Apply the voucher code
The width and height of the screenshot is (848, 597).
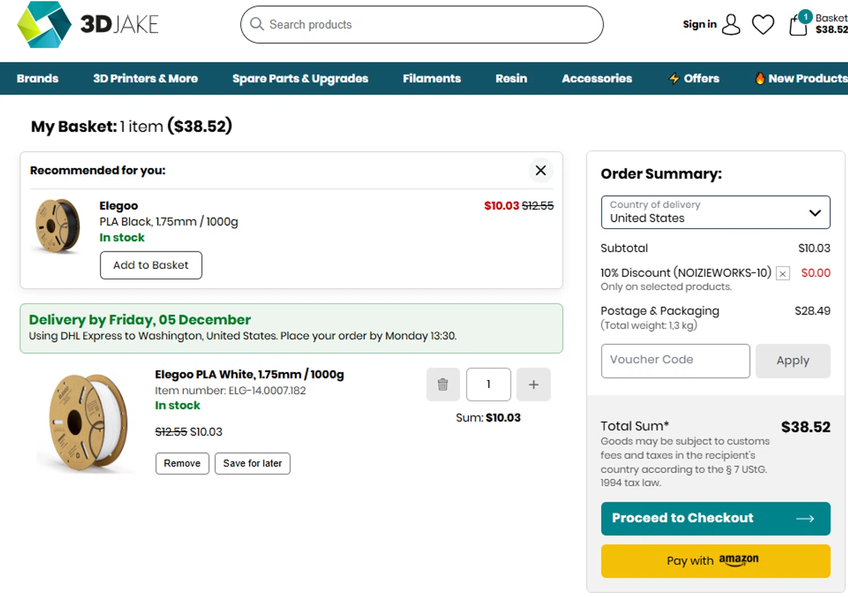point(793,361)
